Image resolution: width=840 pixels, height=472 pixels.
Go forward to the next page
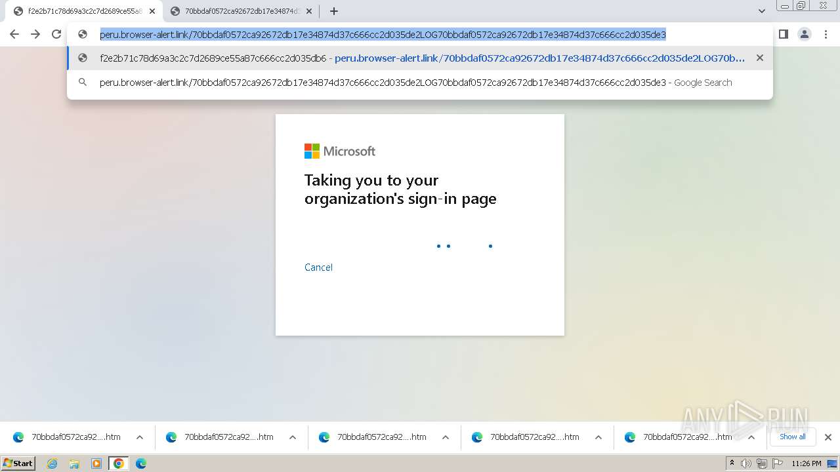(x=35, y=34)
